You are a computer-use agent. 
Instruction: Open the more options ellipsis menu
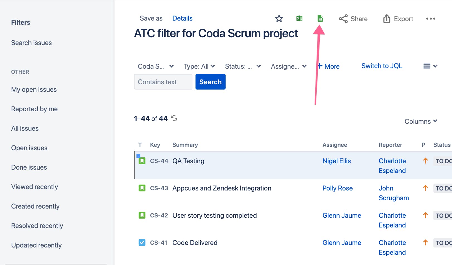pyautogui.click(x=431, y=19)
